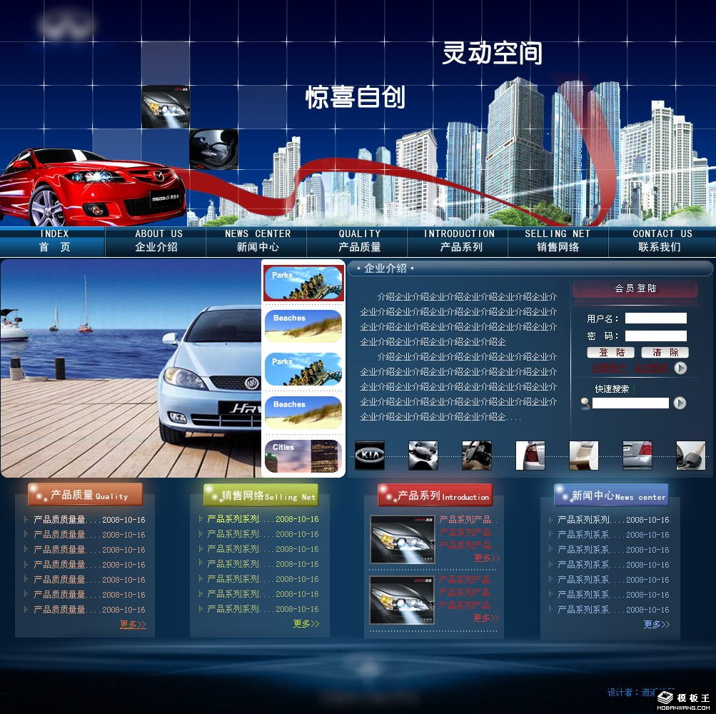
Task: Select the second Beaches thumbnail
Action: 303,413
